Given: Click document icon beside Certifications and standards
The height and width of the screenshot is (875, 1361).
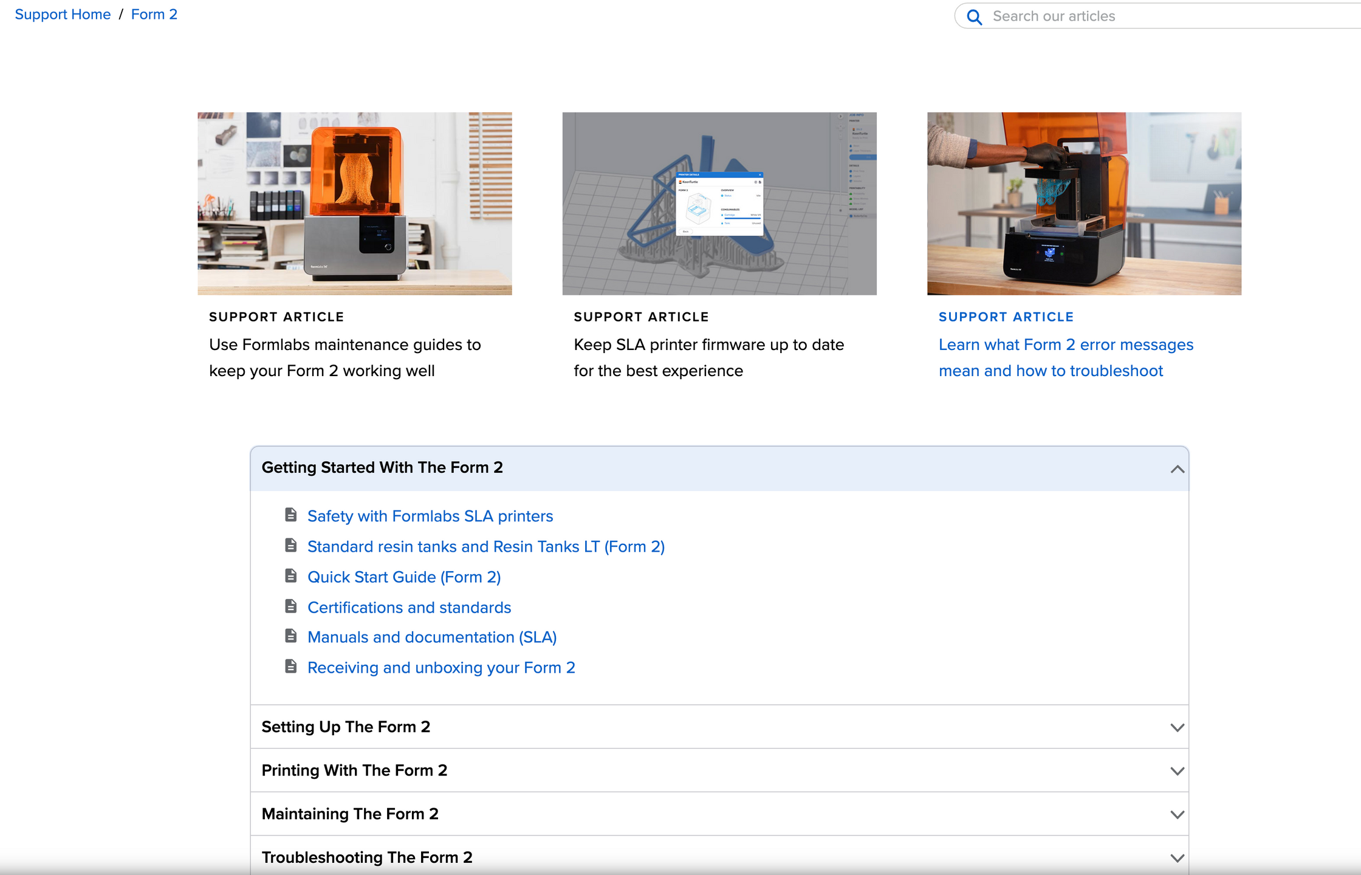Looking at the screenshot, I should pyautogui.click(x=291, y=606).
